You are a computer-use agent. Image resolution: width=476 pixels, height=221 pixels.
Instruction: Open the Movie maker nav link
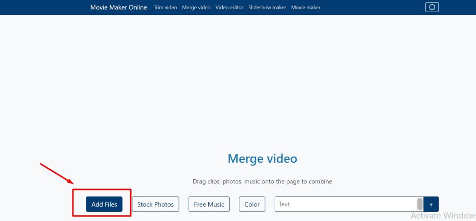(x=306, y=7)
